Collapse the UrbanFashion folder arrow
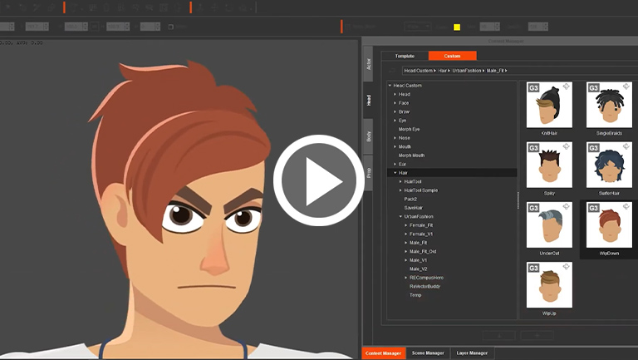Viewport: 638px width, 360px height. pyautogui.click(x=400, y=217)
